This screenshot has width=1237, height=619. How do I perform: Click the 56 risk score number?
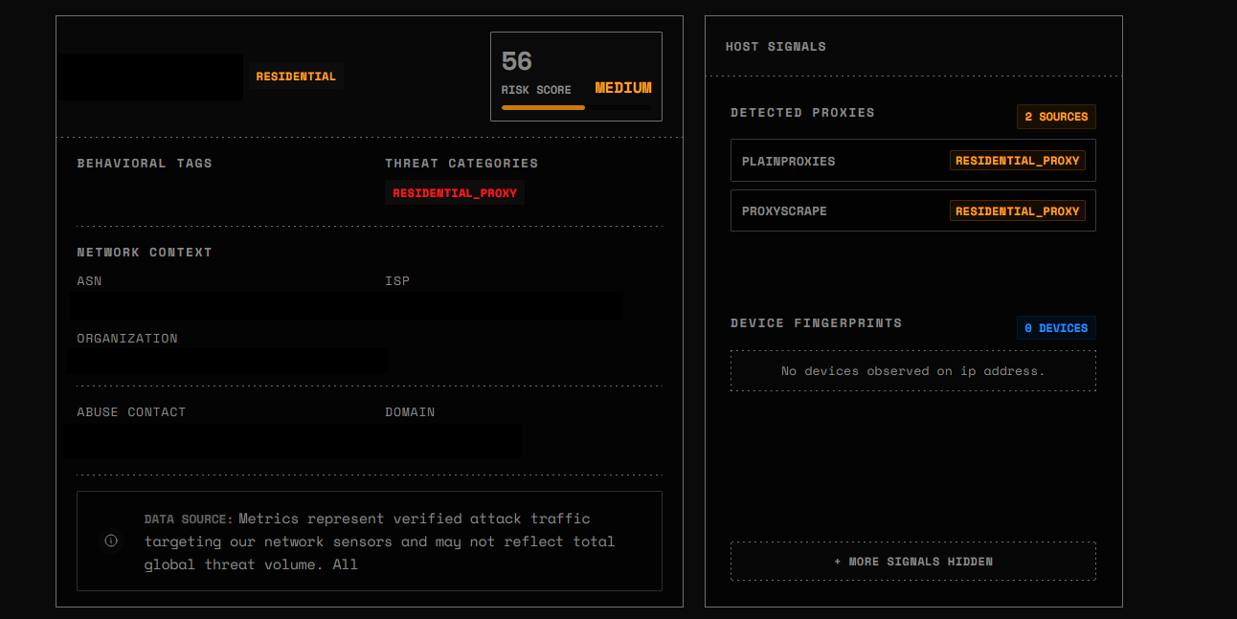click(517, 62)
